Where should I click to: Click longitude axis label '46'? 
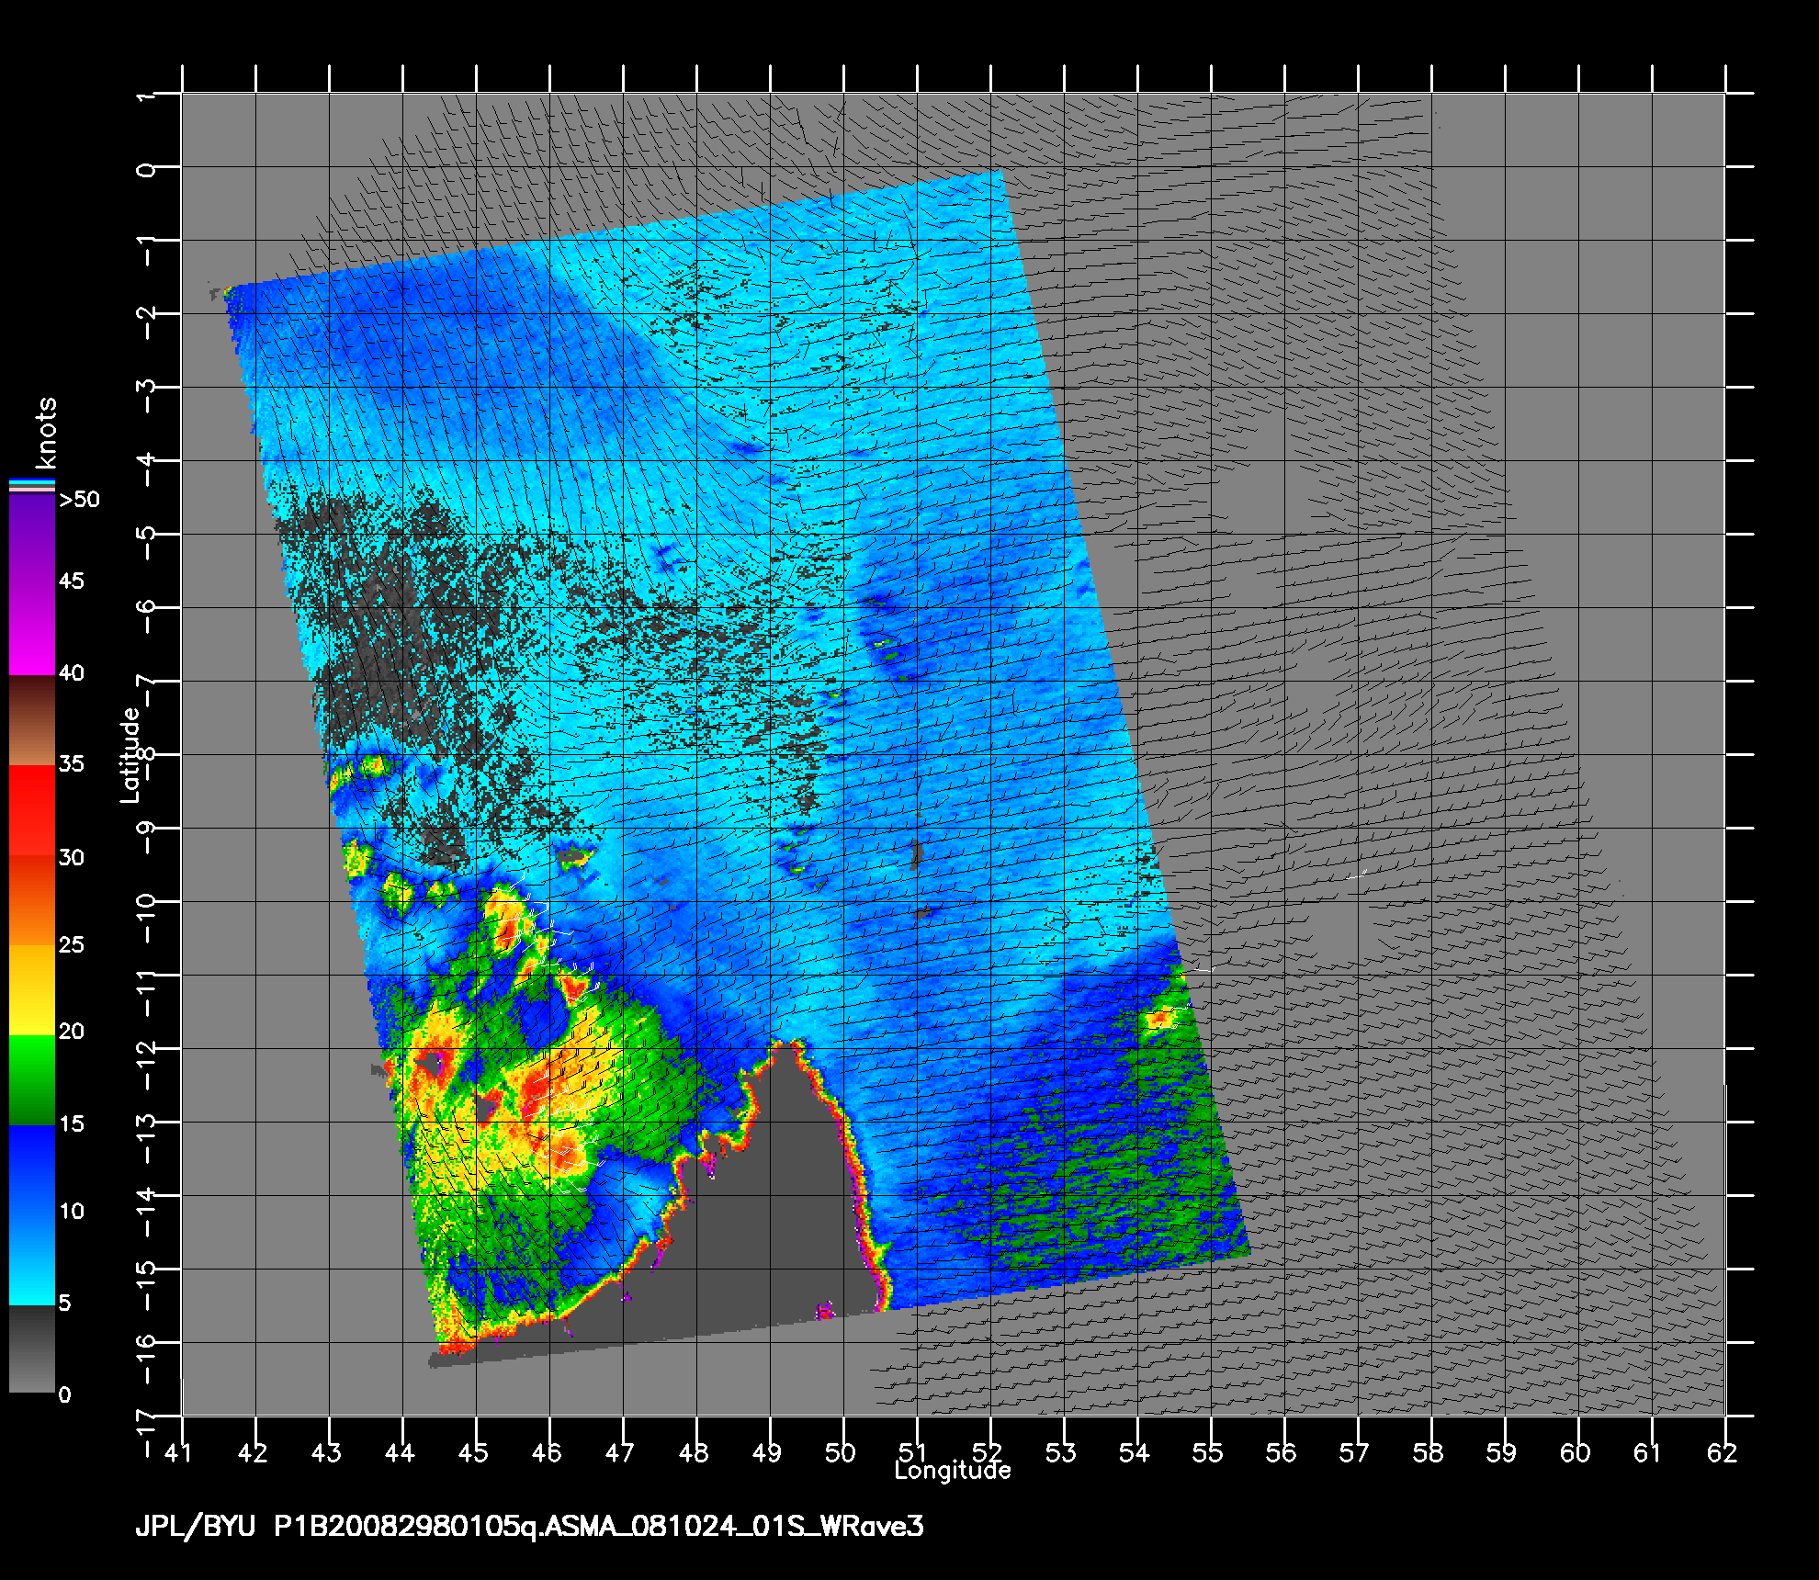[x=547, y=1452]
